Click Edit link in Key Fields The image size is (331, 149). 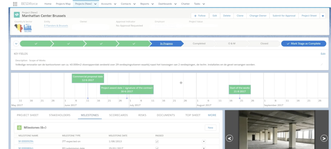[323, 54]
